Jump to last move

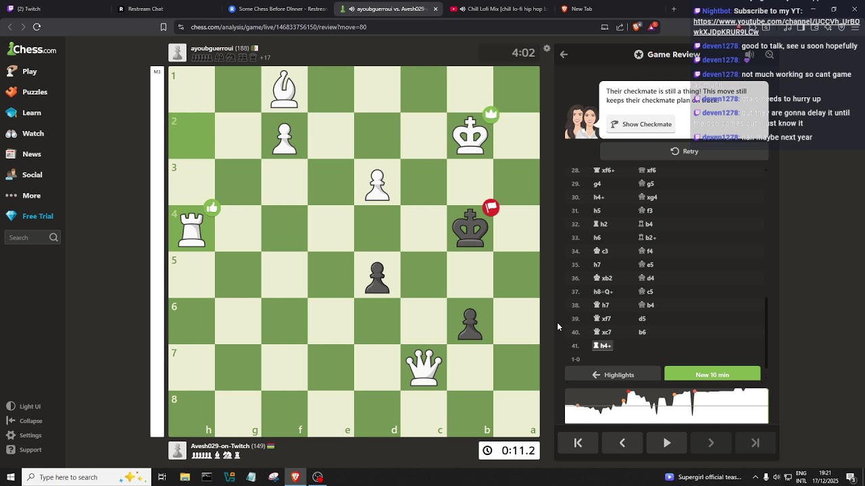(756, 443)
